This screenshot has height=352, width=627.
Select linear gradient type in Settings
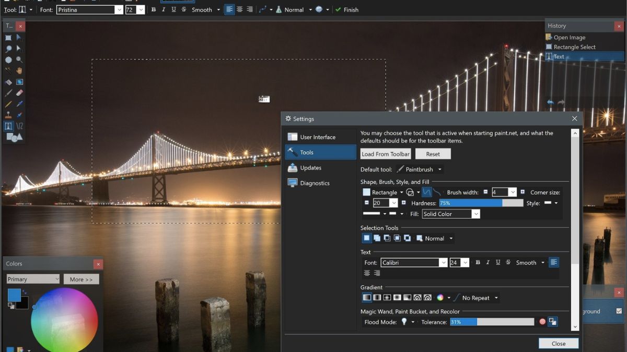(x=367, y=298)
